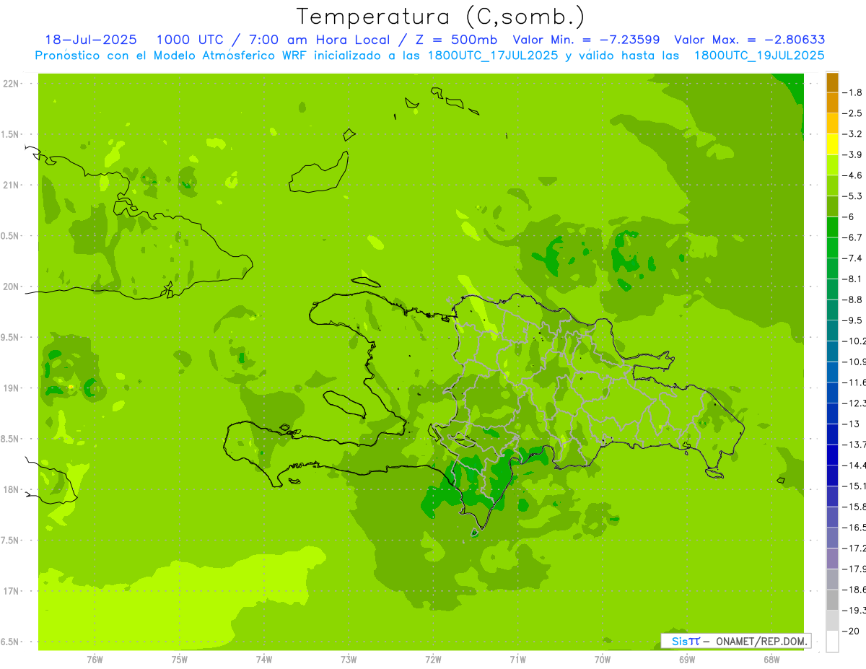Click the '-9.5' legend value
Viewport: 866px width, 669px height.
pyautogui.click(x=853, y=320)
